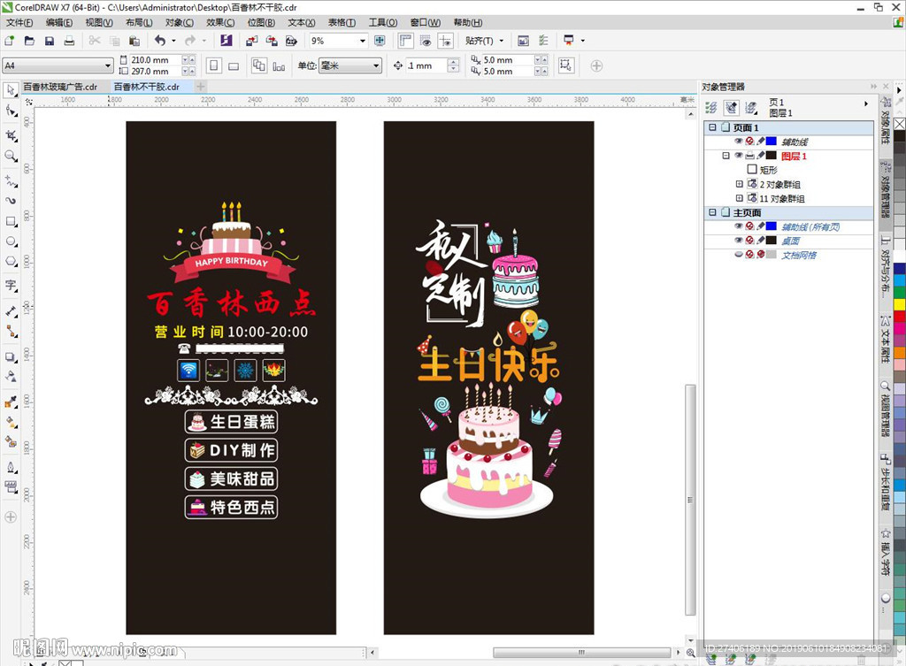Screen dimensions: 906x666
Task: Collapse the 图层 1 tree node
Action: [x=726, y=156]
